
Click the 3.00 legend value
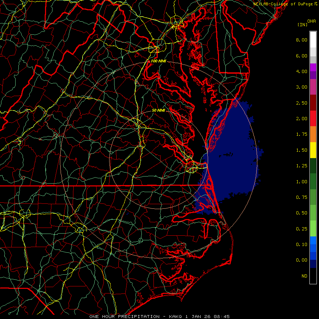point(302,87)
